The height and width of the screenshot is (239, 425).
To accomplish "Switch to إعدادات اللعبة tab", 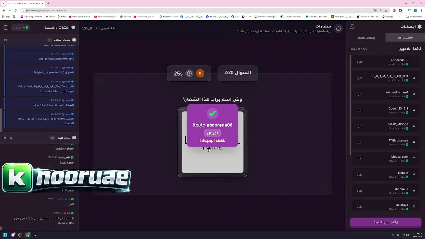I will click(x=366, y=38).
